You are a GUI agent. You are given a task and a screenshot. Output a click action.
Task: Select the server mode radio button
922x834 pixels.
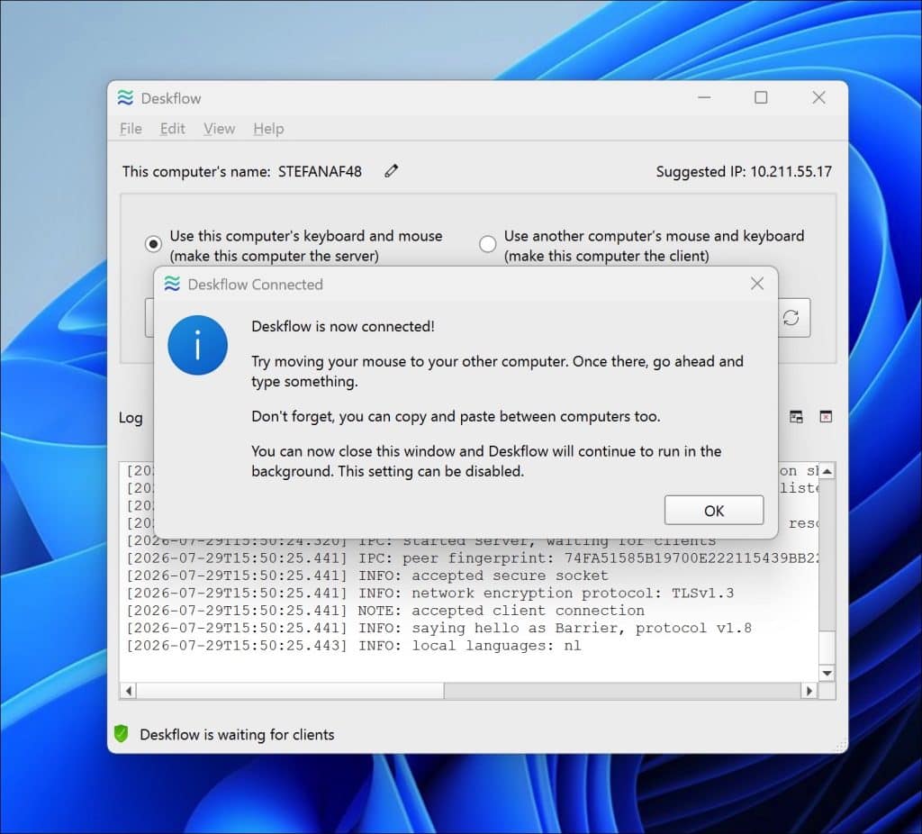click(x=153, y=243)
